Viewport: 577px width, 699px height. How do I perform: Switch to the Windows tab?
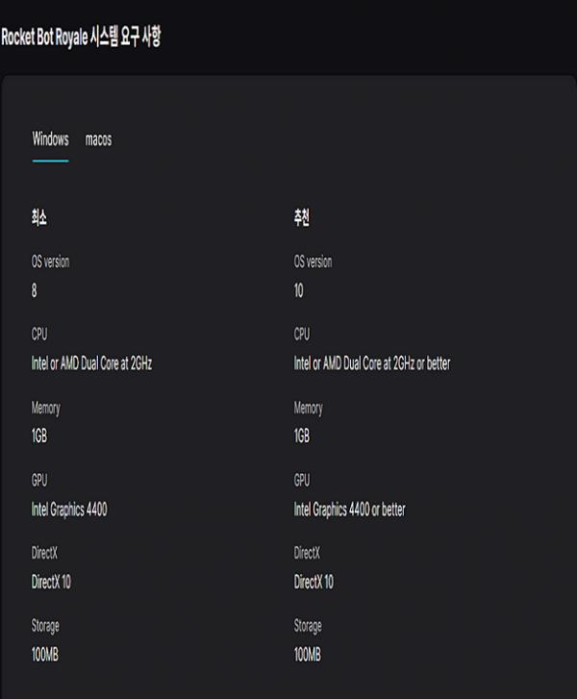(x=50, y=140)
